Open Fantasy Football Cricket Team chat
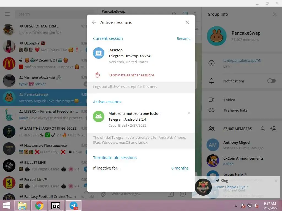This screenshot has width=282, height=211. click(44, 196)
